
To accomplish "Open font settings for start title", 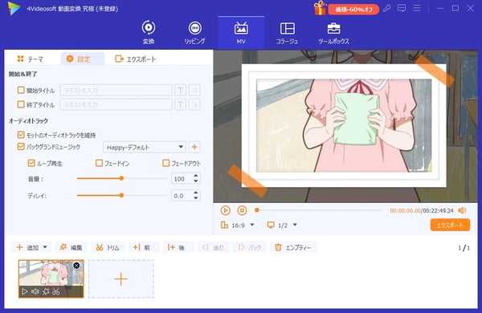I will (x=181, y=90).
